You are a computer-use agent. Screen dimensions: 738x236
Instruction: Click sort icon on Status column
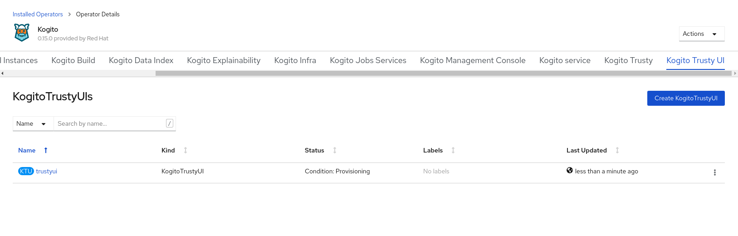tap(335, 150)
